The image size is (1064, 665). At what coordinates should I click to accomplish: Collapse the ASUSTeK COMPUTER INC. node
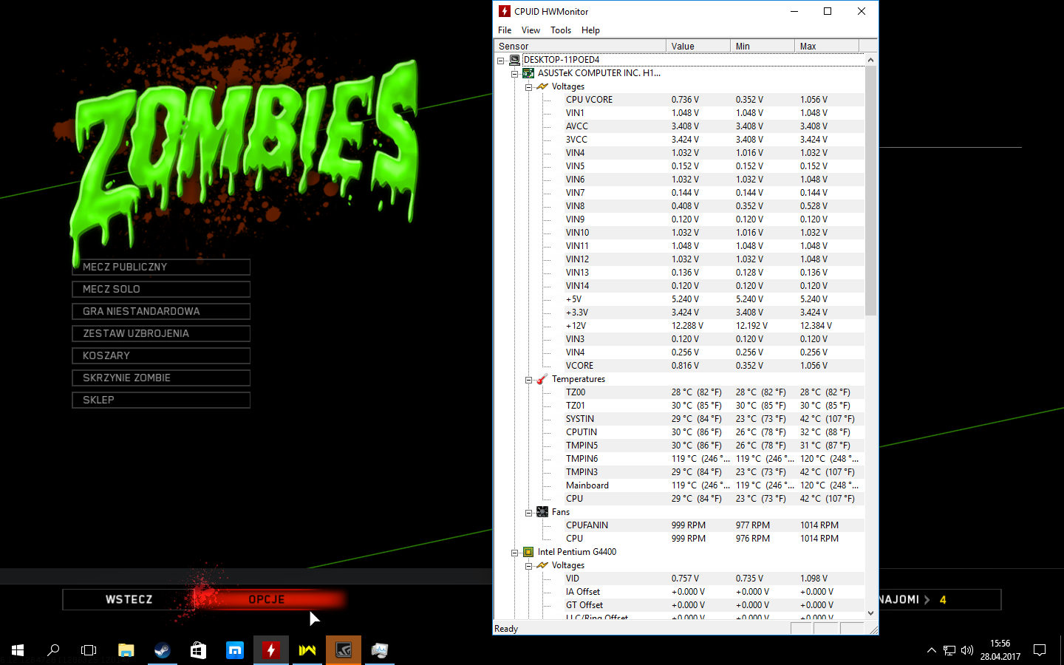point(515,74)
